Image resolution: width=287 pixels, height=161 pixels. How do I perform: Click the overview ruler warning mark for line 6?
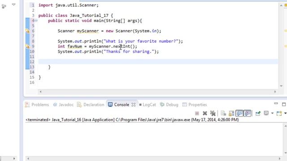(x=286, y=31)
